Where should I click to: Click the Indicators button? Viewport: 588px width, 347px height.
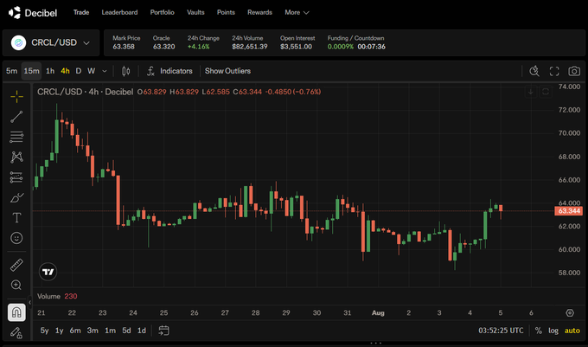click(176, 71)
